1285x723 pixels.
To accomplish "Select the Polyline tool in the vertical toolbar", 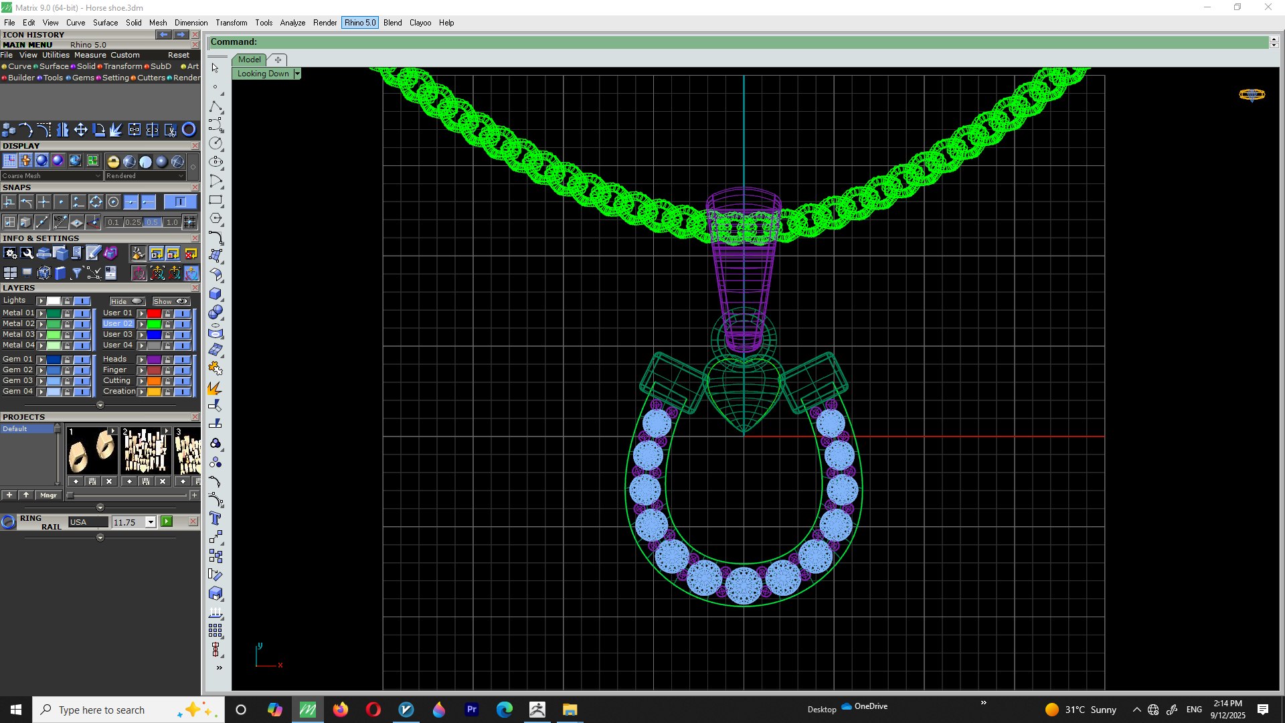I will coord(216,107).
